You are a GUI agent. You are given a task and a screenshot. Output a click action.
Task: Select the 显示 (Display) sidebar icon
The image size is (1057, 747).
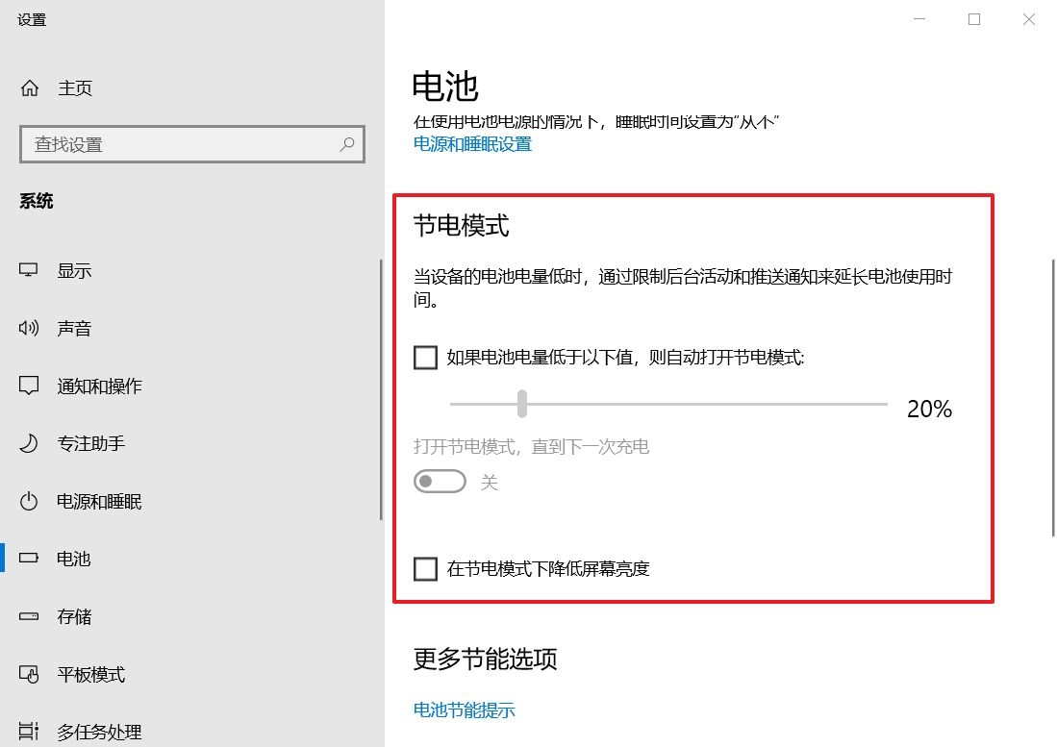click(x=29, y=270)
